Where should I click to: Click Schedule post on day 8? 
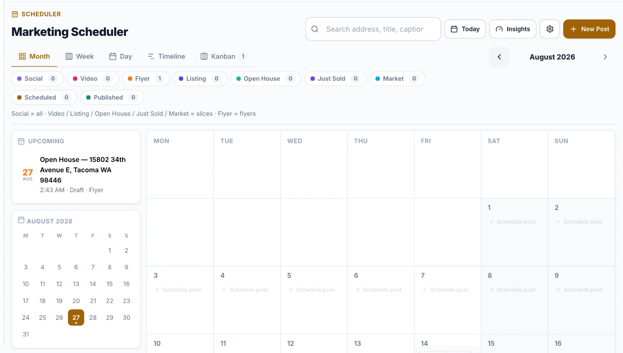[512, 290]
